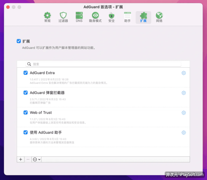Image resolution: width=207 pixels, height=180 pixels.
Task: Open the 网络 network globe tab
Action: coord(159,17)
